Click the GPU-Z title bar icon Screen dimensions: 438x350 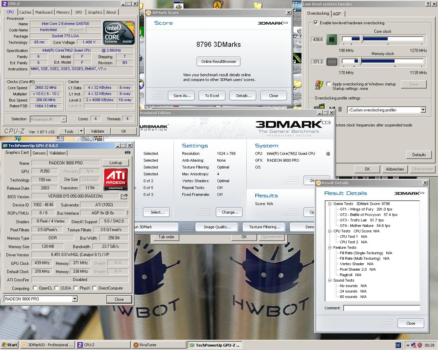click(5, 146)
